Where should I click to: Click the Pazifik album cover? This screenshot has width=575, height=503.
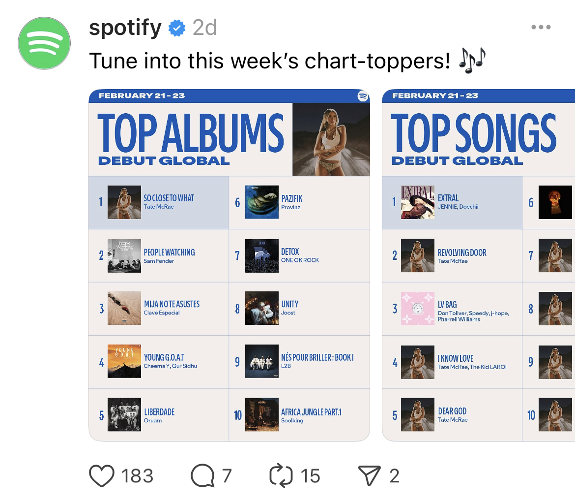coord(262,202)
